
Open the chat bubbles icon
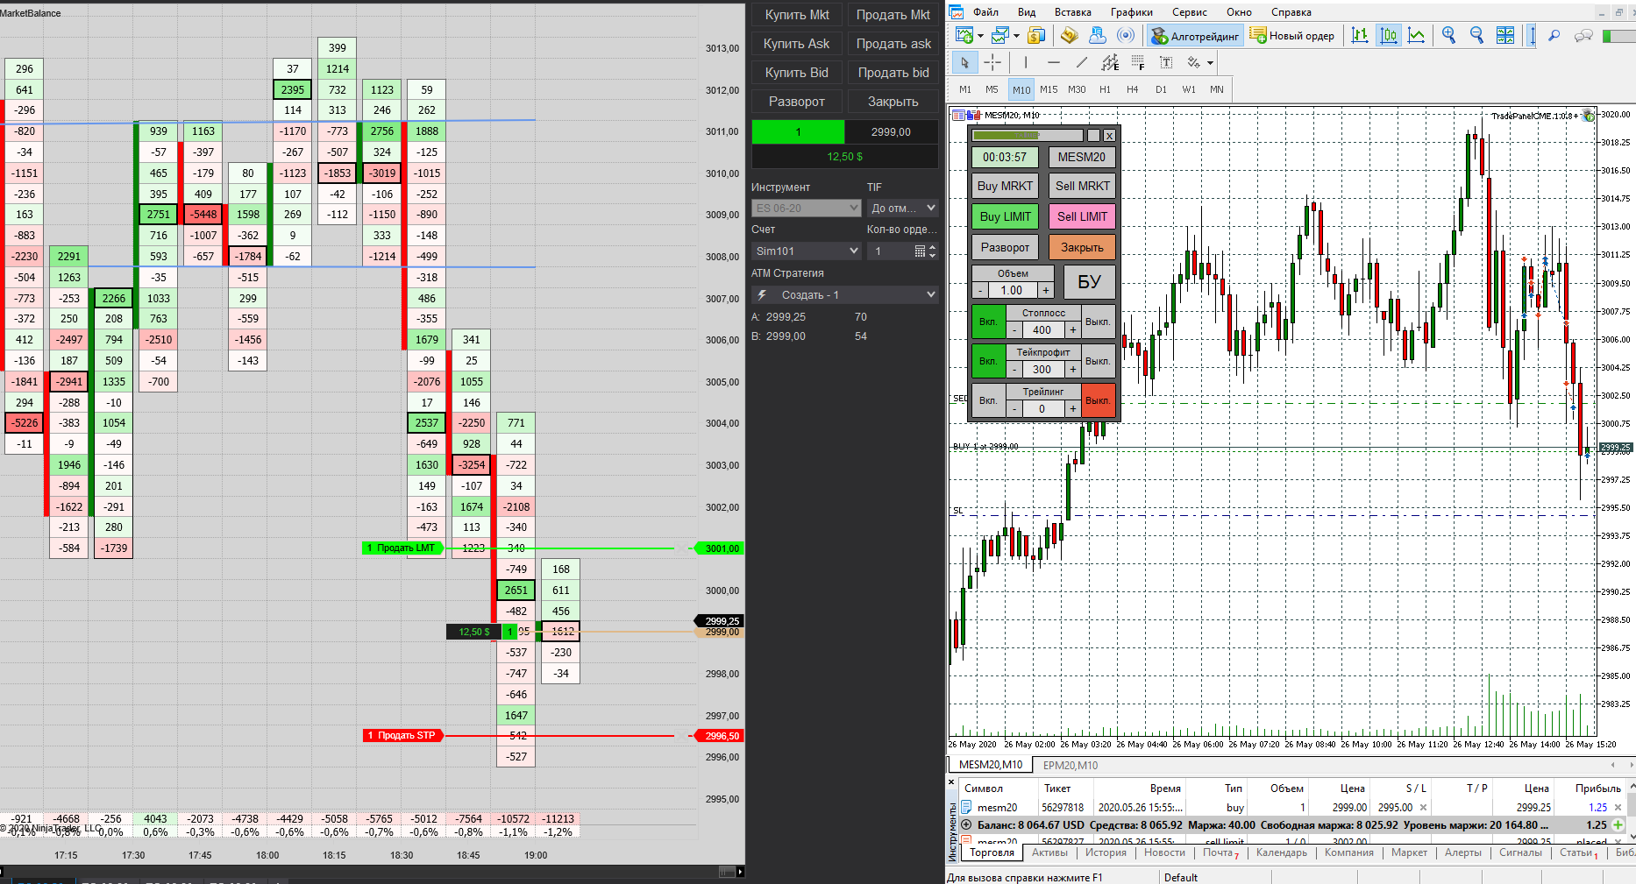tap(1583, 36)
